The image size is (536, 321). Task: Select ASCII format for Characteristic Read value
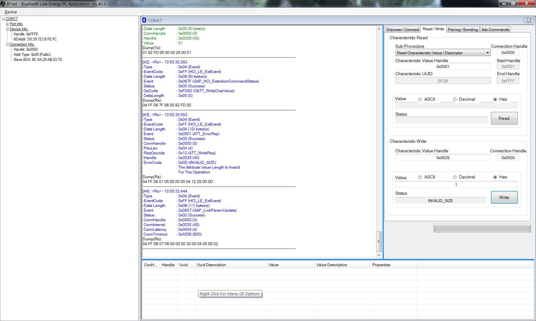pyautogui.click(x=420, y=99)
